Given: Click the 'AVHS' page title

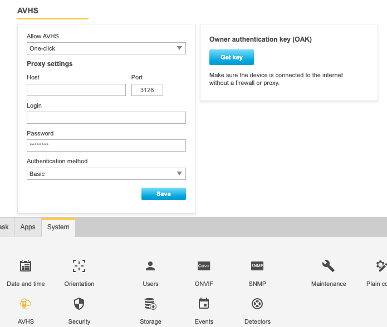Looking at the screenshot, I should coord(28,11).
